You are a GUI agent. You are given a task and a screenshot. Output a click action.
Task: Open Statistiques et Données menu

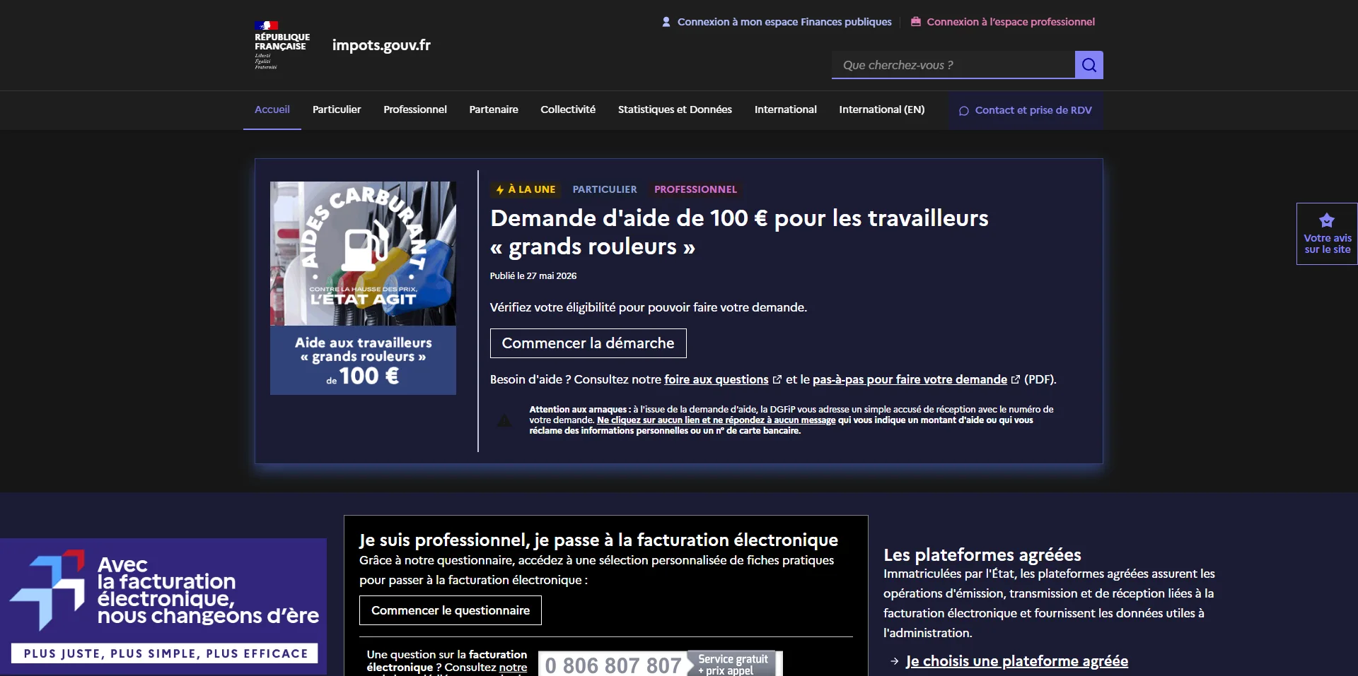pyautogui.click(x=675, y=109)
